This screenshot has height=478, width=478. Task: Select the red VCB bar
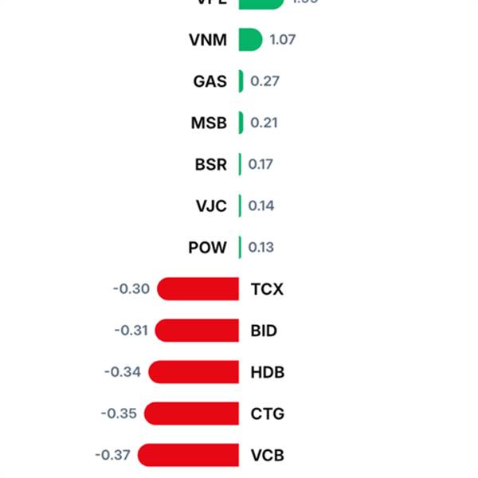point(188,456)
